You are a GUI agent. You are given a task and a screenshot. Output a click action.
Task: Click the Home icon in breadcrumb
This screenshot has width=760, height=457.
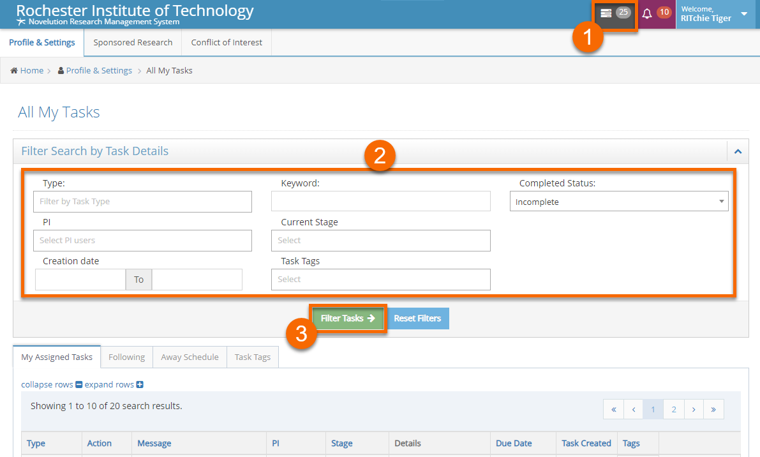(x=14, y=71)
